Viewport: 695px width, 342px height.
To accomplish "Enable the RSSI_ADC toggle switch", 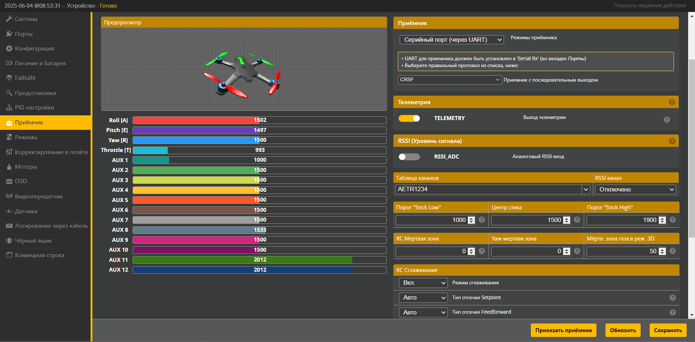I will pyautogui.click(x=409, y=157).
